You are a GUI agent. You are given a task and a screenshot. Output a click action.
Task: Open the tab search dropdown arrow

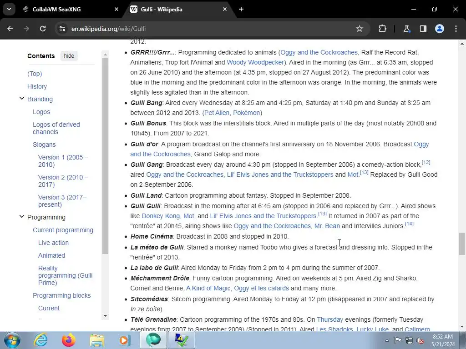point(9,9)
